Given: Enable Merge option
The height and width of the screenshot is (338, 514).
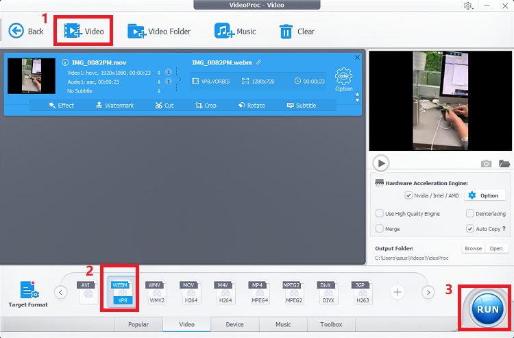Looking at the screenshot, I should click(x=379, y=228).
